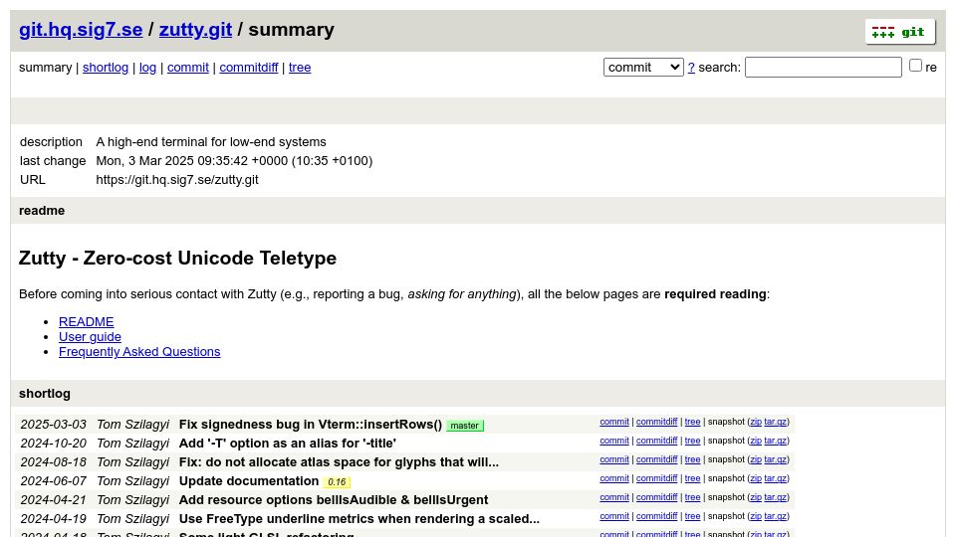Select the repository URL https://git.hq.sig7.se/zutty.git text
Screen dimensions: 956x537
(177, 180)
